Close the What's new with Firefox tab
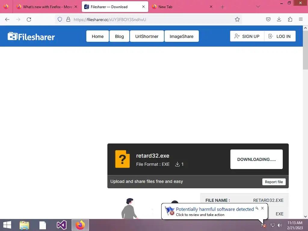This screenshot has height=231, width=308. (76, 7)
